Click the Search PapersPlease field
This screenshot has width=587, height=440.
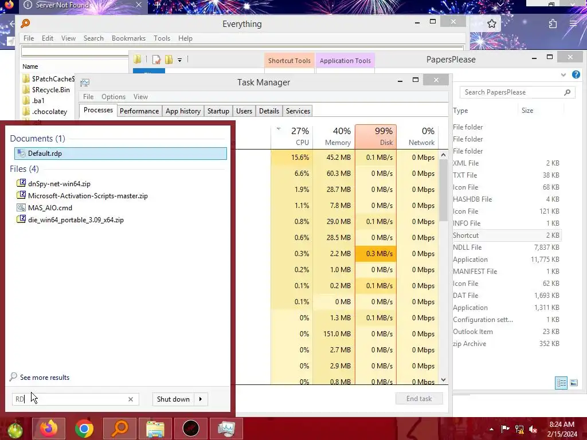(518, 92)
